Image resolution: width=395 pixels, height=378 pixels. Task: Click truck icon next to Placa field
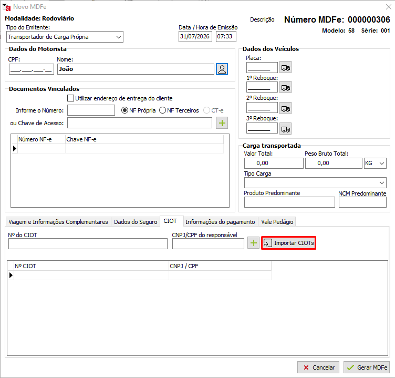(x=285, y=67)
